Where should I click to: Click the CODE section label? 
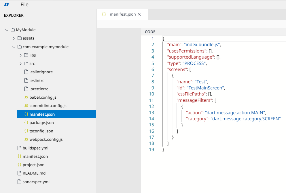150,32
